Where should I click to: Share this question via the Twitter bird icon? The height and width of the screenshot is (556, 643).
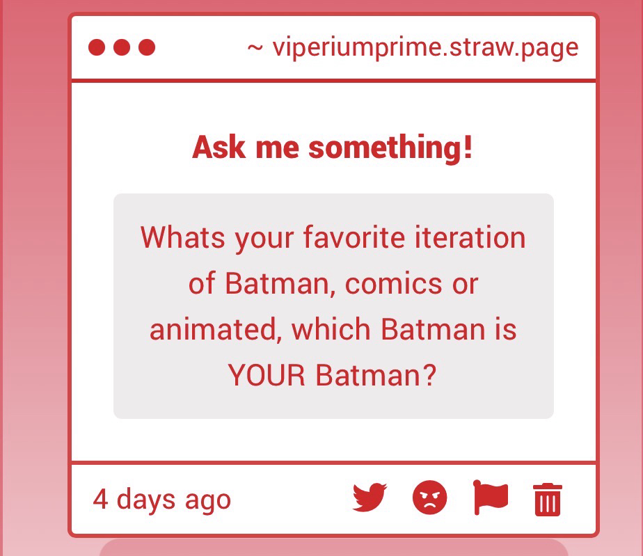pyautogui.click(x=369, y=498)
